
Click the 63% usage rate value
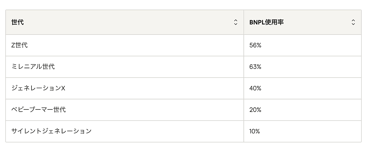click(255, 67)
